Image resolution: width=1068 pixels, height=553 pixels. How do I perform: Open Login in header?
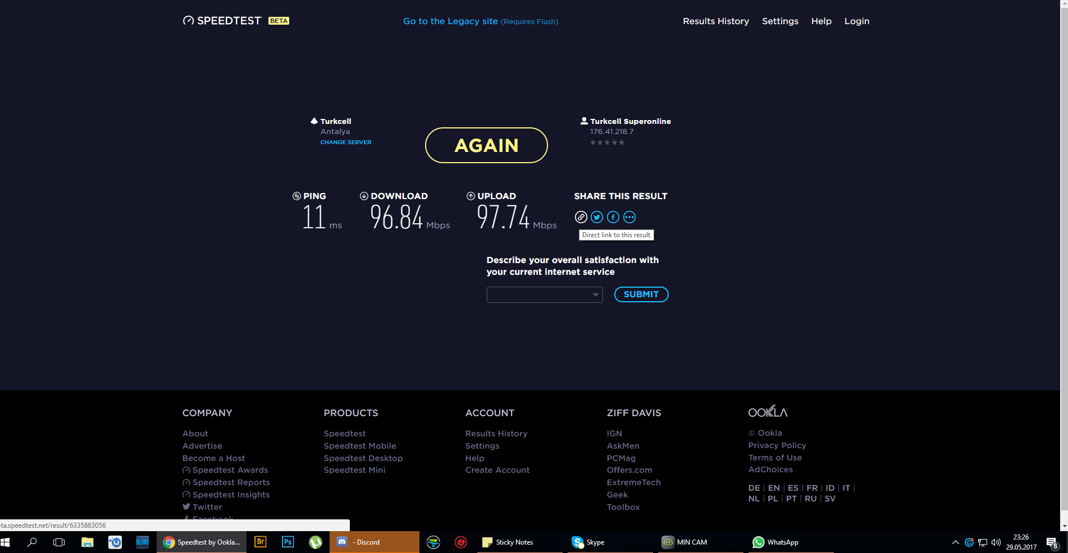coord(857,21)
